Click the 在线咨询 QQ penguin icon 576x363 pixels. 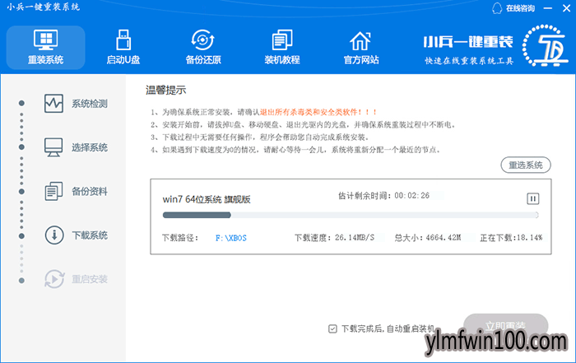point(496,8)
